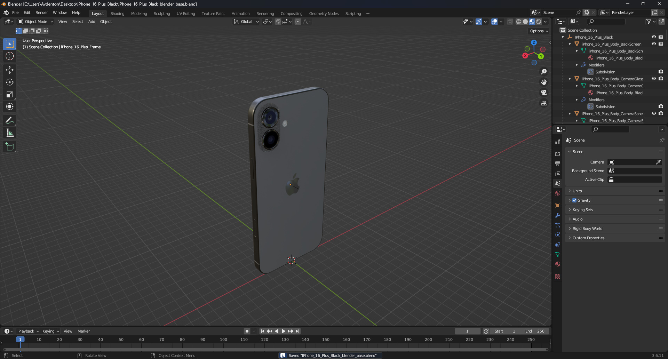The image size is (668, 359).
Task: Select the Annotate tool
Action: pyautogui.click(x=10, y=120)
